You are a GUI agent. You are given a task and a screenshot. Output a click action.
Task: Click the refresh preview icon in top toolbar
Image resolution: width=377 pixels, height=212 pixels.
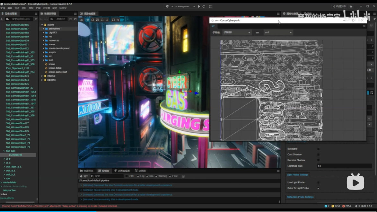click(204, 6)
